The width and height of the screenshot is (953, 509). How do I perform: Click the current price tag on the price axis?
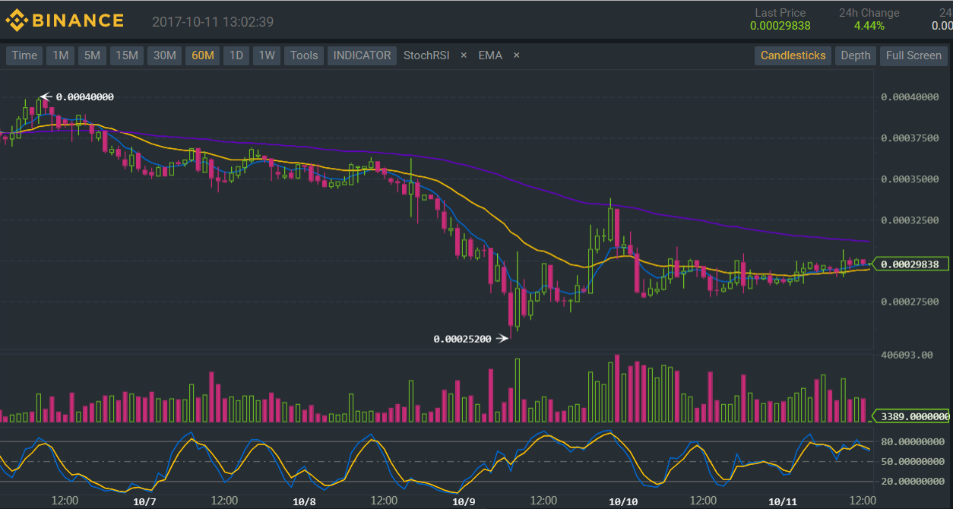tap(911, 264)
